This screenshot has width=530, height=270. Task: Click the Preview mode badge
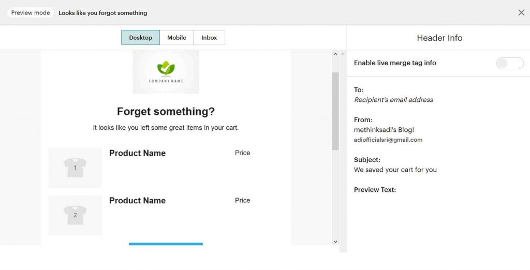31,13
